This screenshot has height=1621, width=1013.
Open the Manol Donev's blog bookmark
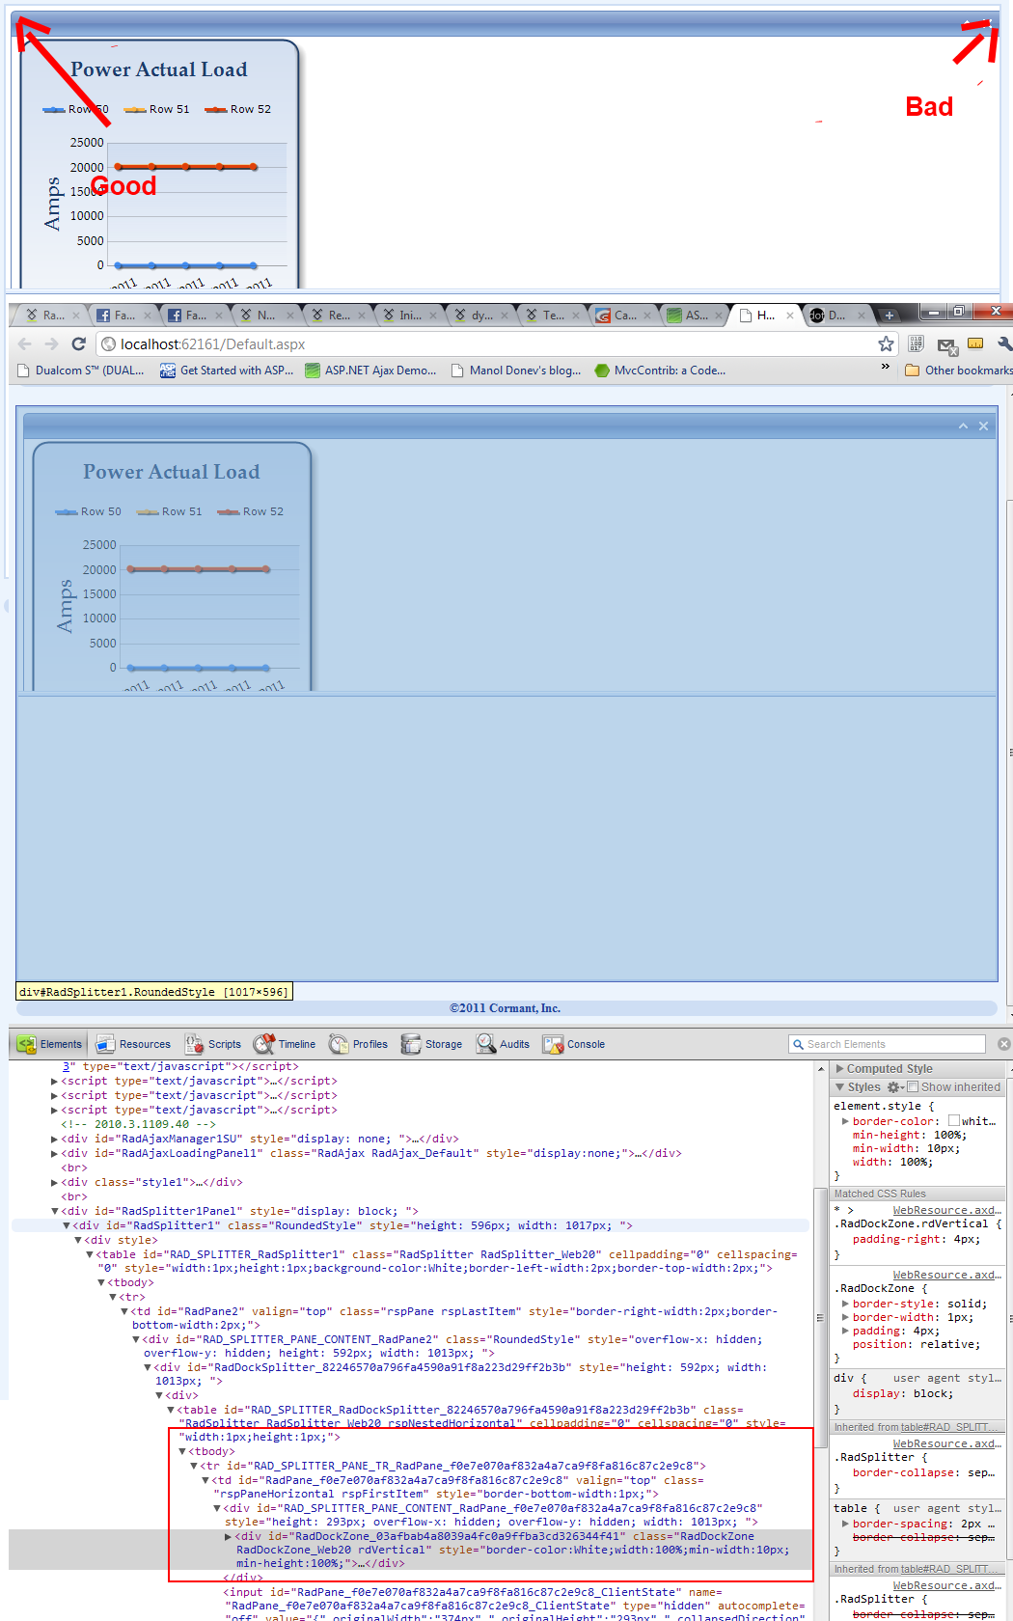(516, 371)
